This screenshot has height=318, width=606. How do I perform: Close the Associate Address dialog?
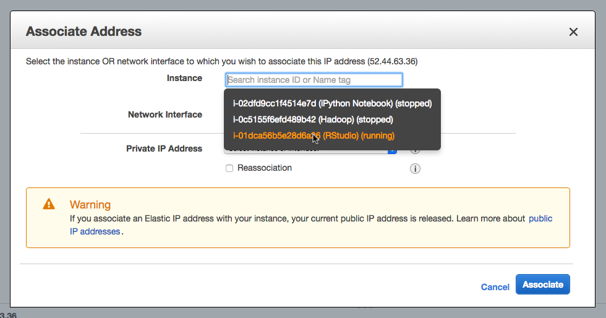pyautogui.click(x=573, y=32)
